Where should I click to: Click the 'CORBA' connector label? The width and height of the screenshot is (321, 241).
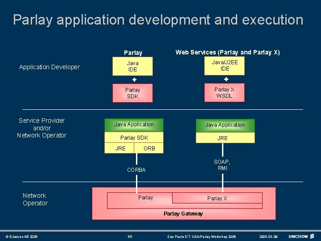pyautogui.click(x=136, y=170)
